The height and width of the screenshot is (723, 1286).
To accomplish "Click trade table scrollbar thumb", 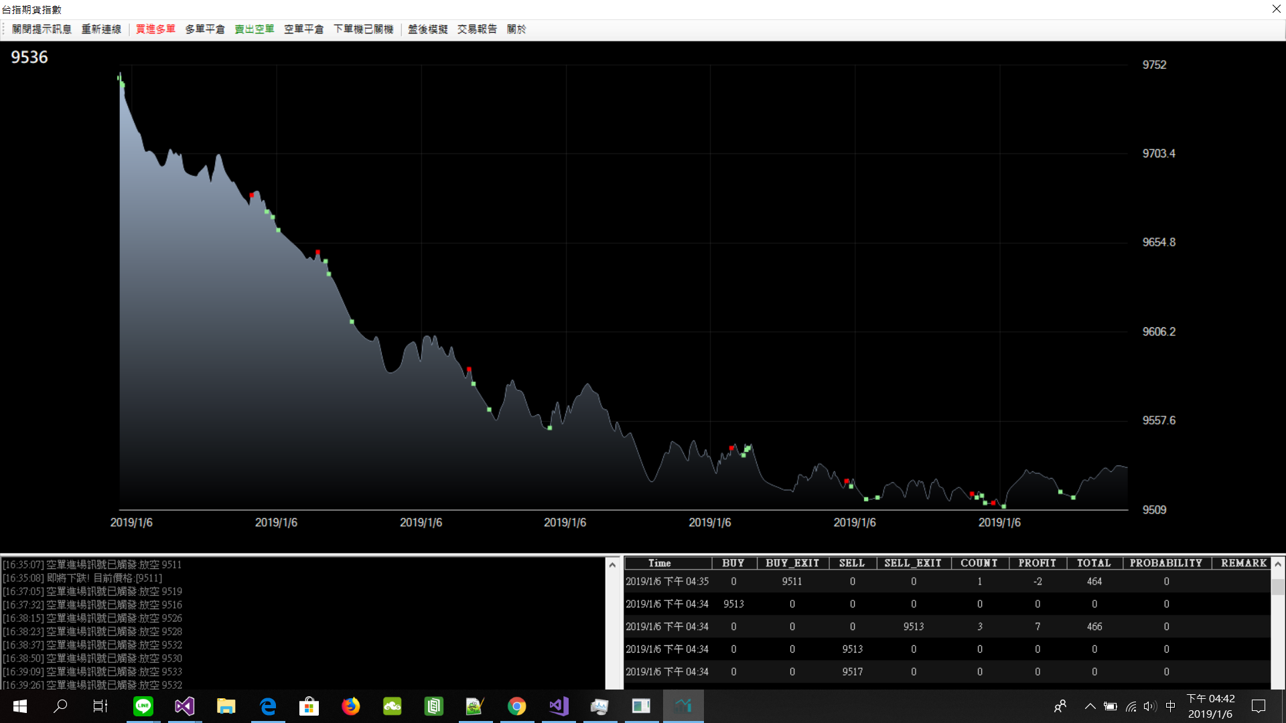I will click(x=1278, y=586).
